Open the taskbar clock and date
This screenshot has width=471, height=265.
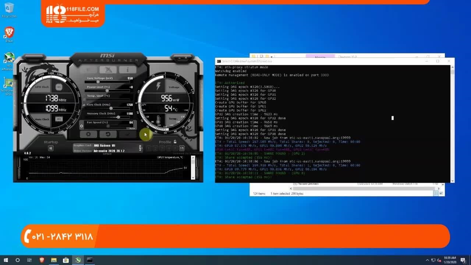450,260
